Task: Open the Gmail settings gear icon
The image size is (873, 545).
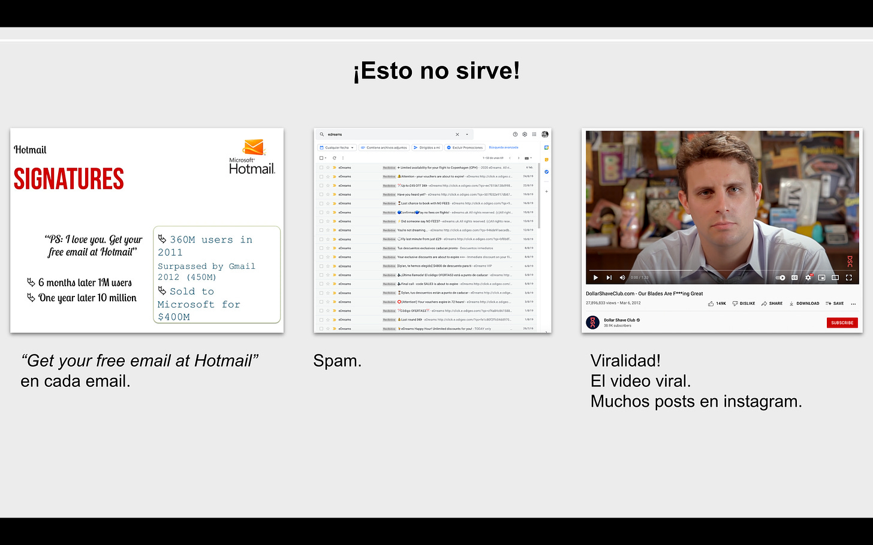Action: [525, 134]
